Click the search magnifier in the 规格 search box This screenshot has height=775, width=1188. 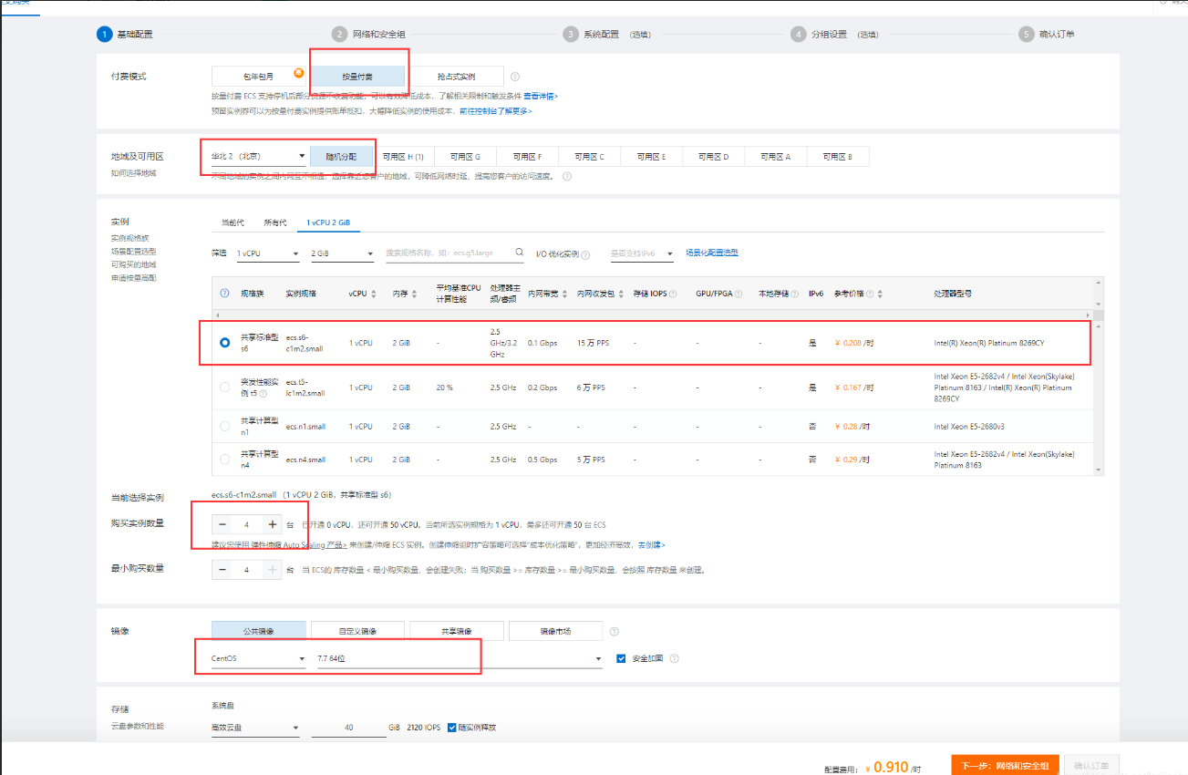tap(520, 253)
